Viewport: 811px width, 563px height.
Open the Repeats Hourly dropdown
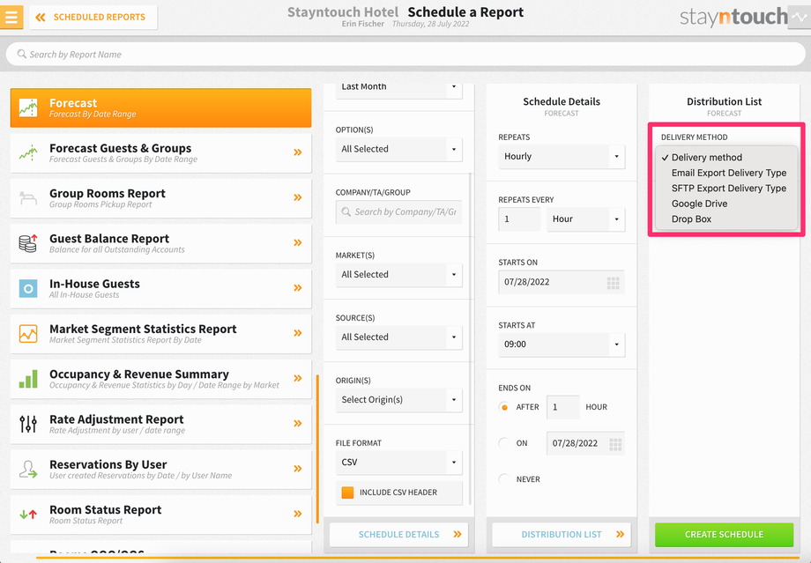click(562, 157)
